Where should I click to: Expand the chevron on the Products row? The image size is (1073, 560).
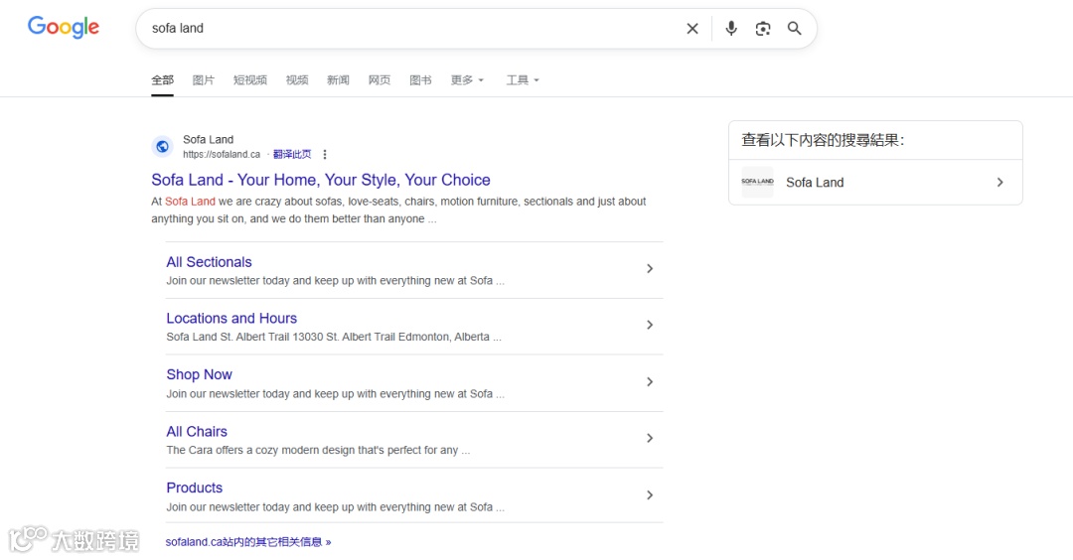(x=650, y=494)
